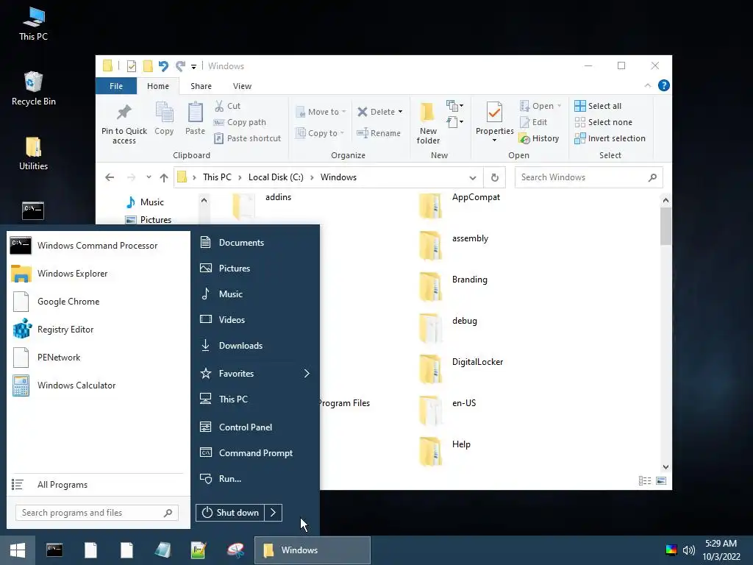Screen dimensions: 753x565
Task: Switch to the Home ribbon tab
Action: (x=158, y=86)
